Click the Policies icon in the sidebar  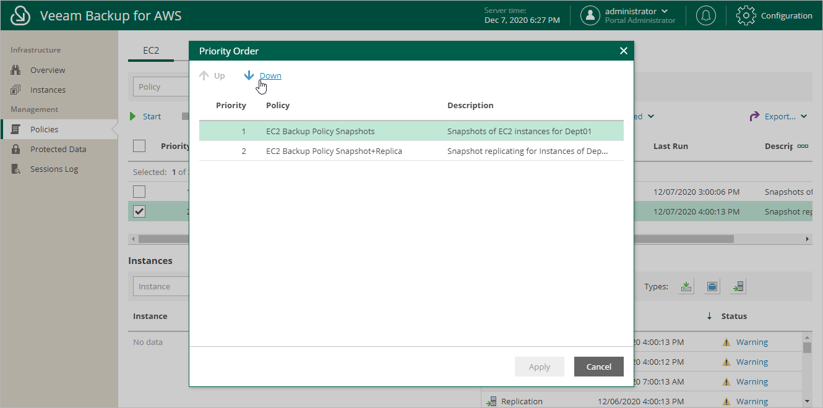click(x=16, y=129)
